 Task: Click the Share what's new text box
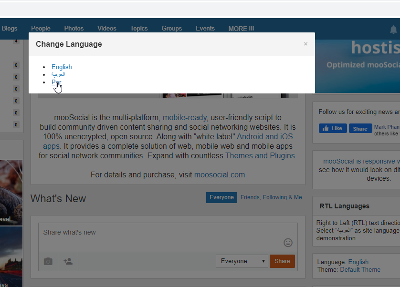point(168,237)
